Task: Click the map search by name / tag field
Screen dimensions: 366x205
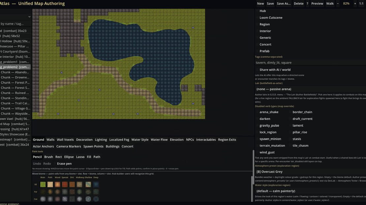Action: [15, 24]
